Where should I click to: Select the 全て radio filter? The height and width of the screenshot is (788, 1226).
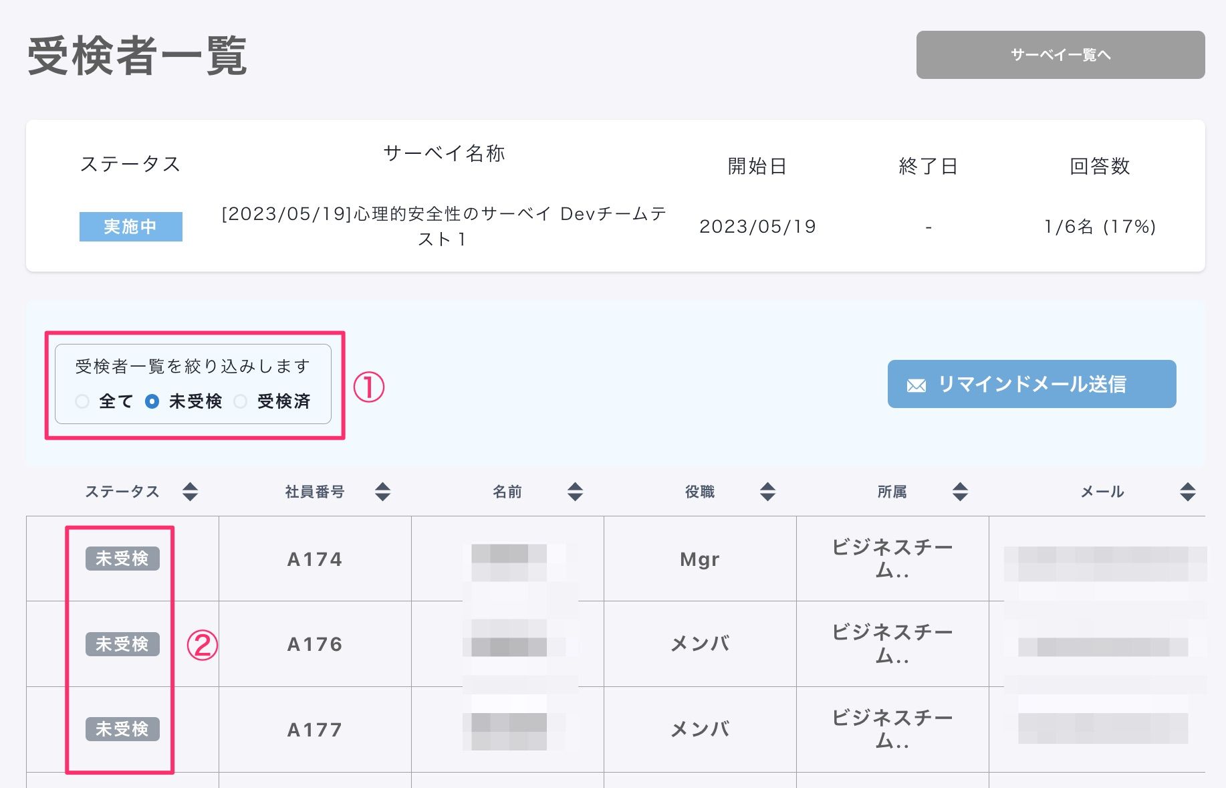[82, 401]
